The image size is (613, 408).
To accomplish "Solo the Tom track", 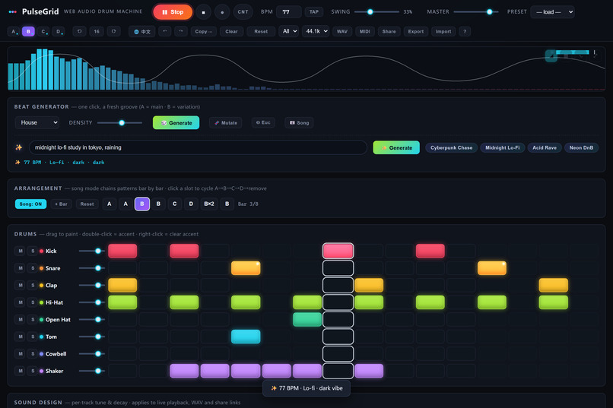I will 33,337.
